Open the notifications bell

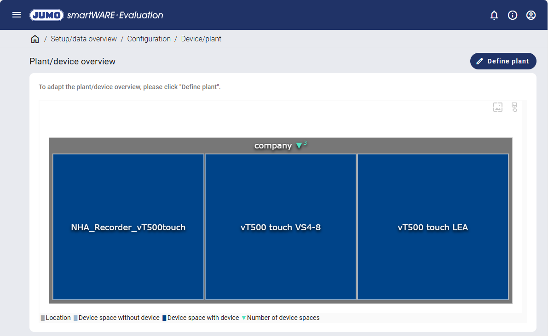pos(494,15)
